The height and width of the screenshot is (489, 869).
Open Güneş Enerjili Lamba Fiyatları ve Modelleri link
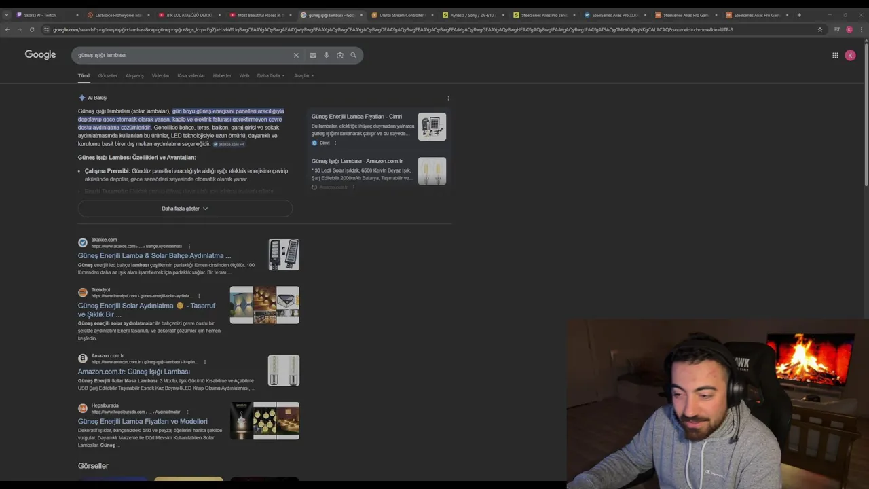(143, 421)
